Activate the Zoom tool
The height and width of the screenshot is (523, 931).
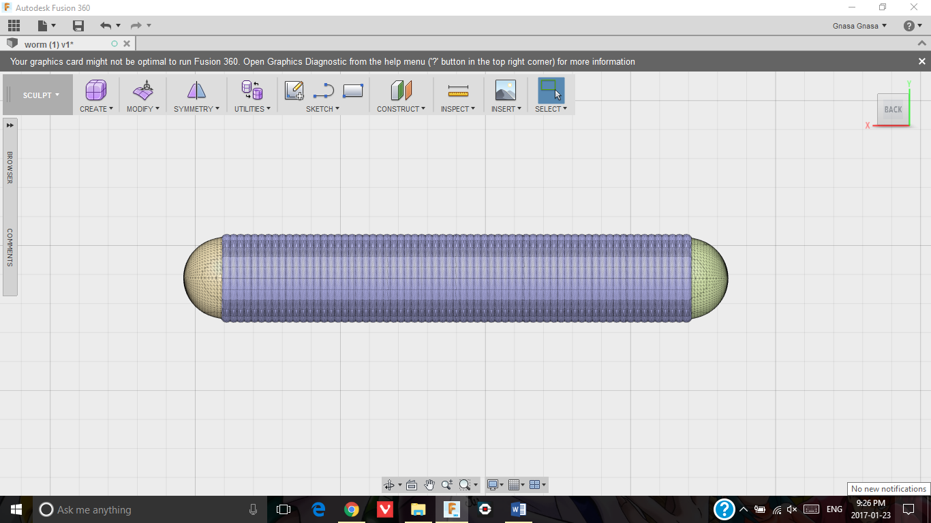click(447, 485)
